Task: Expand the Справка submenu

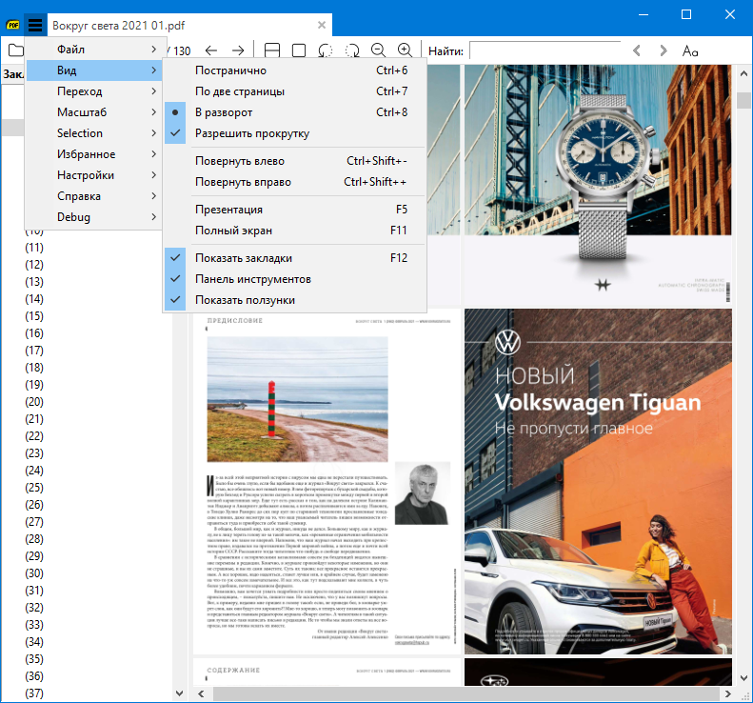Action: point(93,196)
